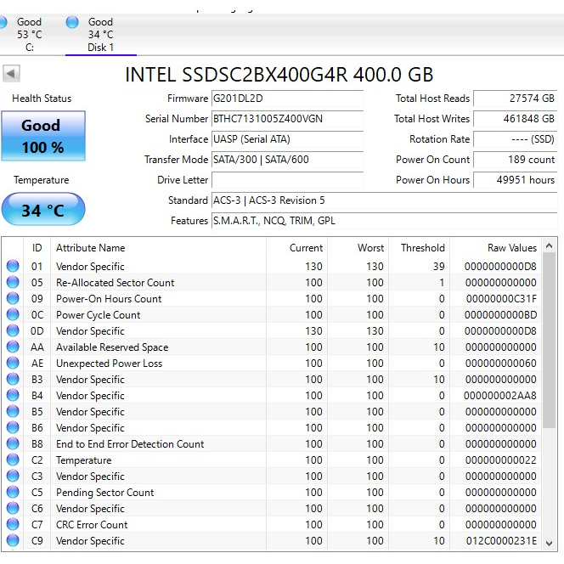The width and height of the screenshot is (564, 564).
Task: Click the status orb beside CRC Error Count
Action: pyautogui.click(x=13, y=525)
